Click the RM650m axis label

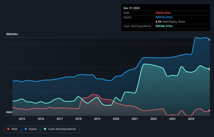pos(12,34)
